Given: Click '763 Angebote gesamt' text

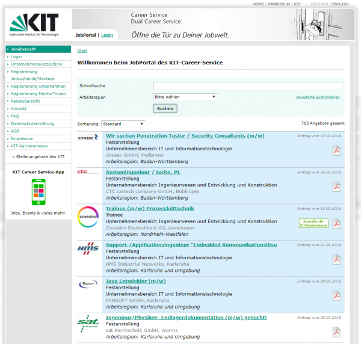Looking at the screenshot, I should coord(322,123).
